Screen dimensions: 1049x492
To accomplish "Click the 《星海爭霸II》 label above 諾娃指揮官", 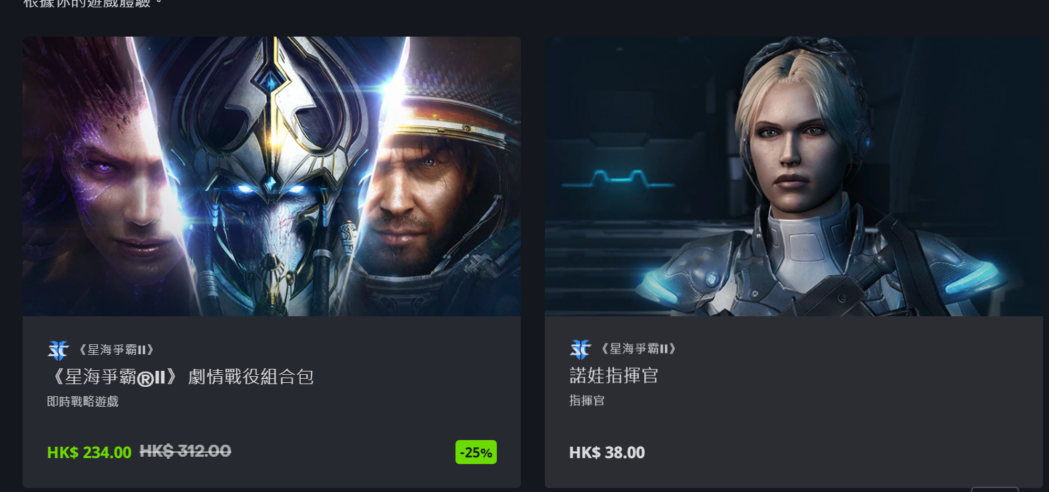I will [x=639, y=349].
